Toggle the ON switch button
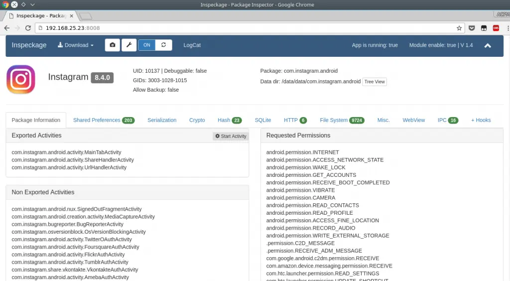 point(147,45)
